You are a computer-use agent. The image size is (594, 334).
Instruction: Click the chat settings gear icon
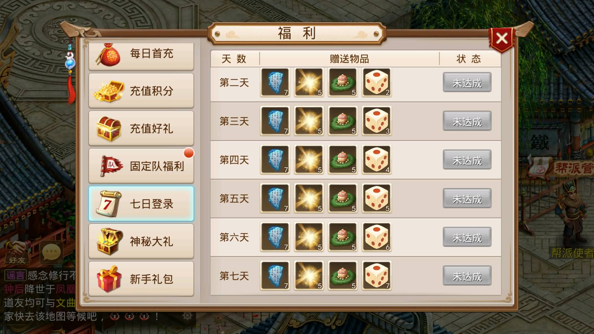[187, 316]
